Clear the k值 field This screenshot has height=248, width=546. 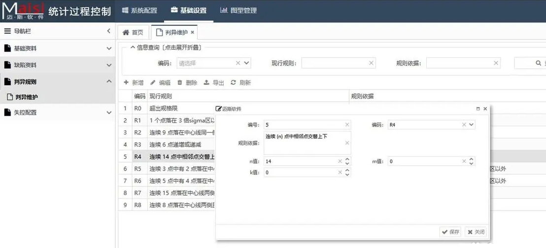(340, 172)
